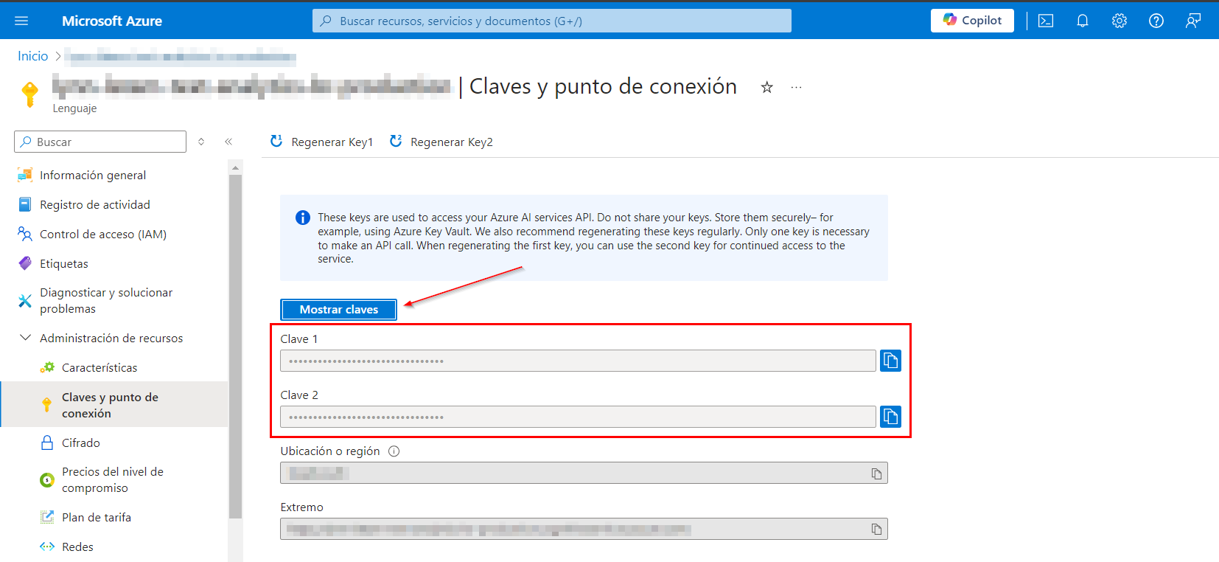Click the Diagnosticar wrench icon
Viewport: 1219px width, 562px height.
(x=25, y=300)
